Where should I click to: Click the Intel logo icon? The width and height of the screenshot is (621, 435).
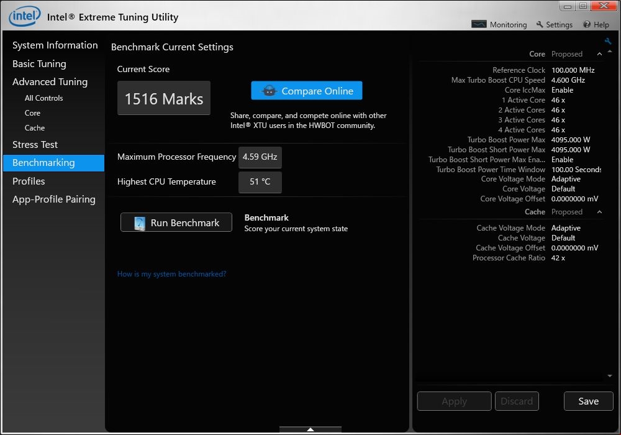click(25, 16)
